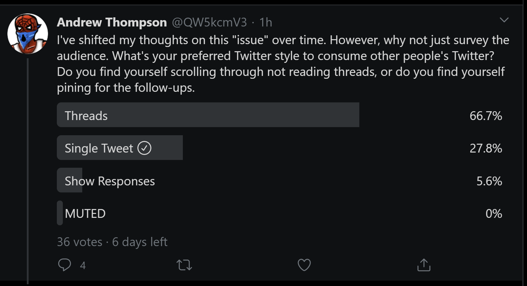The height and width of the screenshot is (286, 527).
Task: Open Andrew Thompson's profile name link
Action: click(x=112, y=23)
